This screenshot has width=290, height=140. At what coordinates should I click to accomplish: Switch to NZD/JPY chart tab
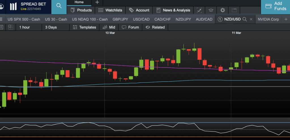[x=183, y=19]
